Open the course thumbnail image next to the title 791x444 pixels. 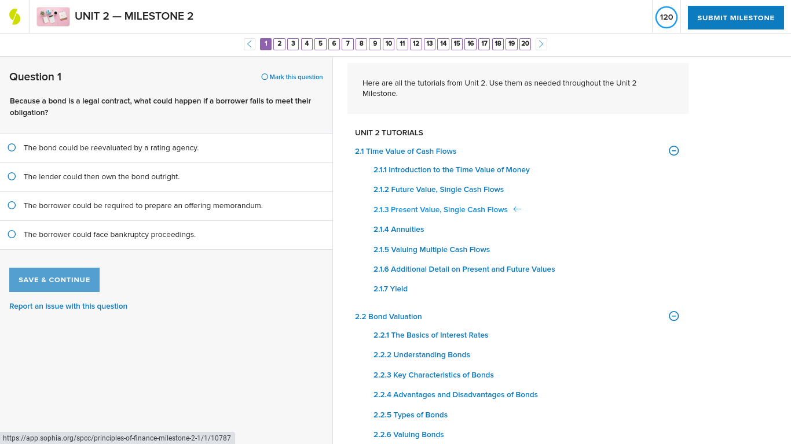point(53,16)
